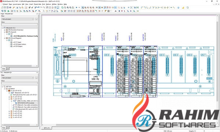Image resolution: width=220 pixels, height=132 pixels.
Task: Expand the EFA (Function Overview) tree node
Action: tap(5, 30)
